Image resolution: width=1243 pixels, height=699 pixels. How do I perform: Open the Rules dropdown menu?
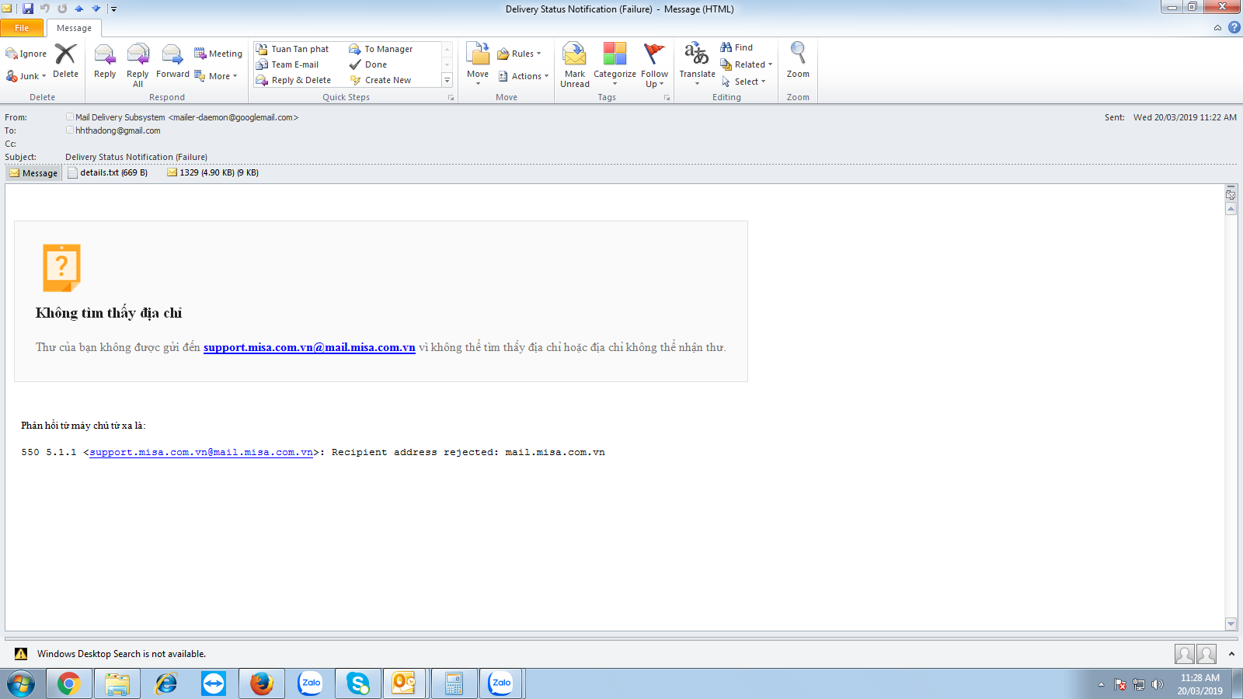click(519, 54)
